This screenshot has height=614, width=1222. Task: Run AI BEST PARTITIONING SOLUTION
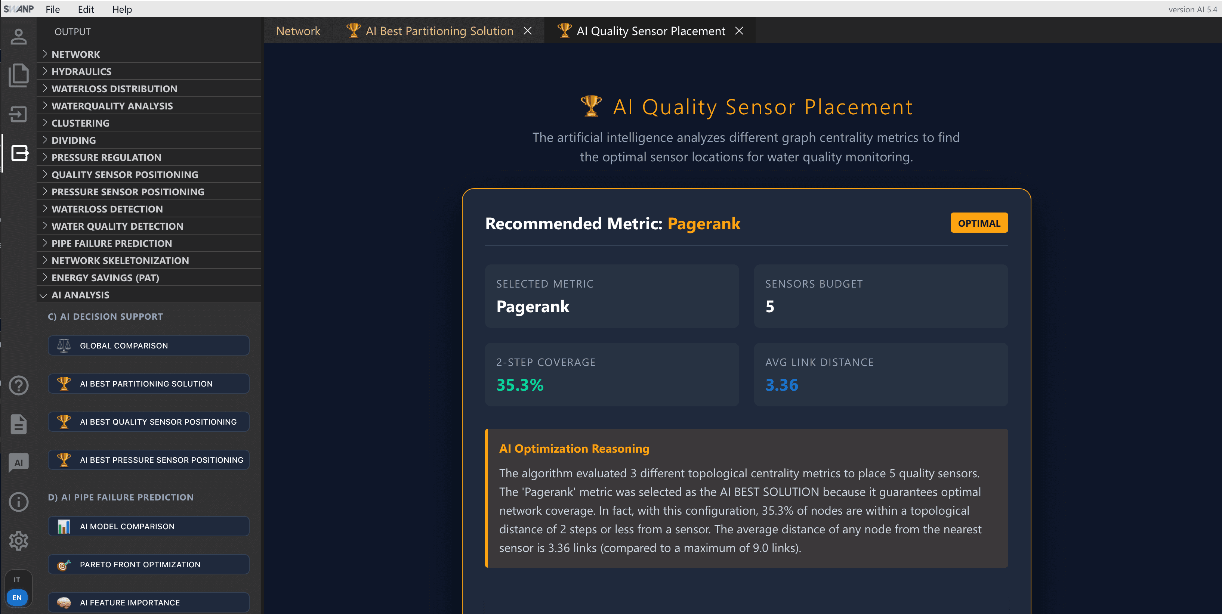148,384
